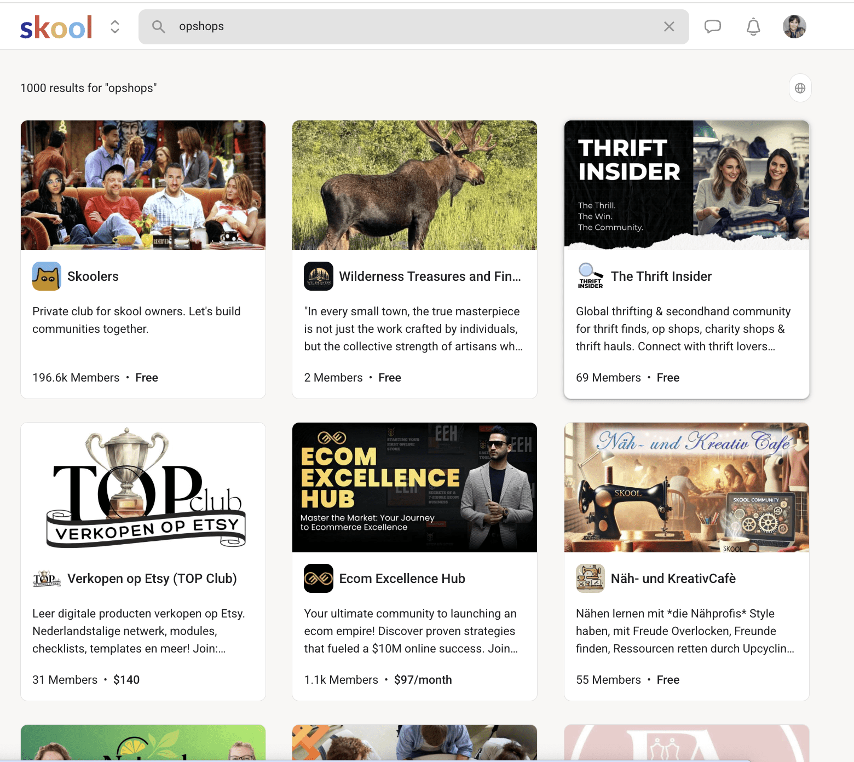Click '2 Members' on Wilderness card

pyautogui.click(x=333, y=378)
